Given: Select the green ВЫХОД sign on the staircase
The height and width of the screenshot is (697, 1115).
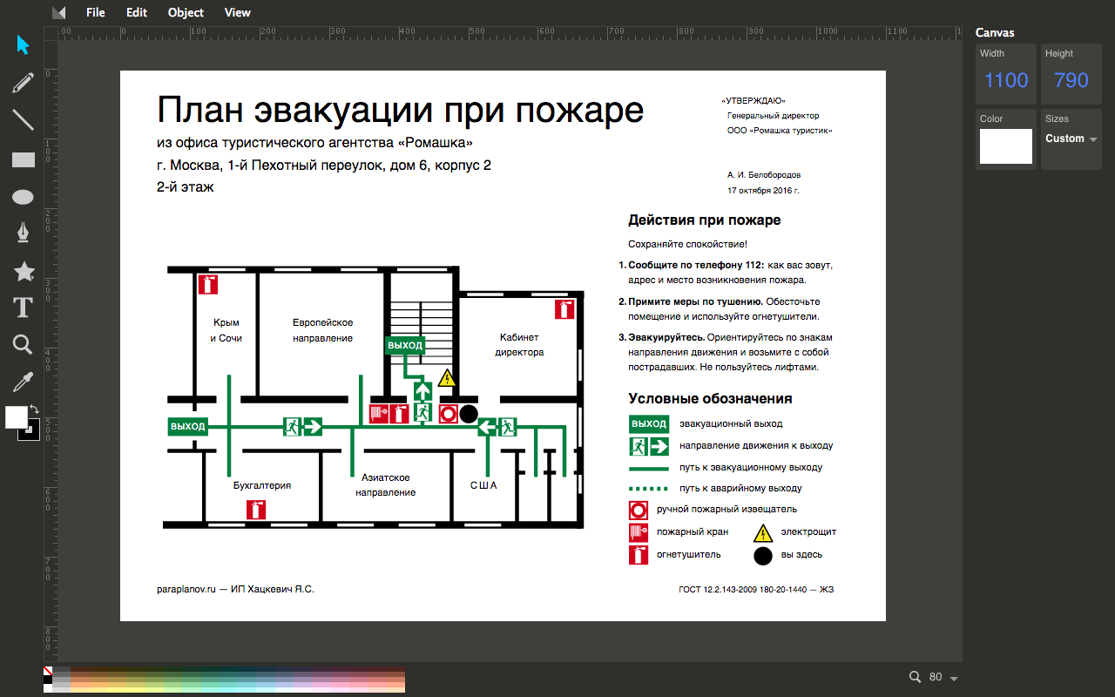Looking at the screenshot, I should tap(405, 345).
